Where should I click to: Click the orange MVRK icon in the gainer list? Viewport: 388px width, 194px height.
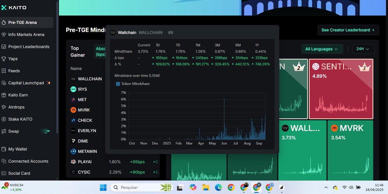[73, 110]
